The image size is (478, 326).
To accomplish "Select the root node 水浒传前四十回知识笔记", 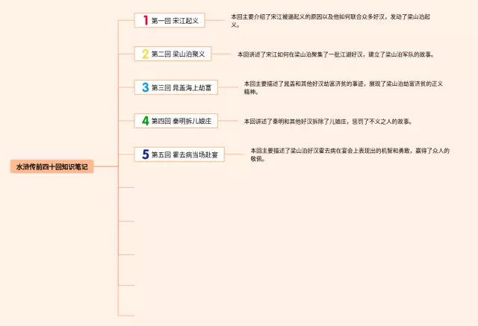I will coord(52,167).
